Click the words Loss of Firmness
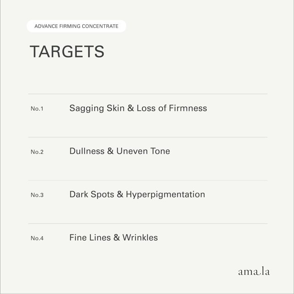The image size is (294, 294). tap(172, 108)
